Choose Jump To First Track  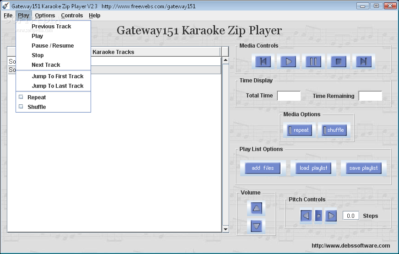point(53,76)
